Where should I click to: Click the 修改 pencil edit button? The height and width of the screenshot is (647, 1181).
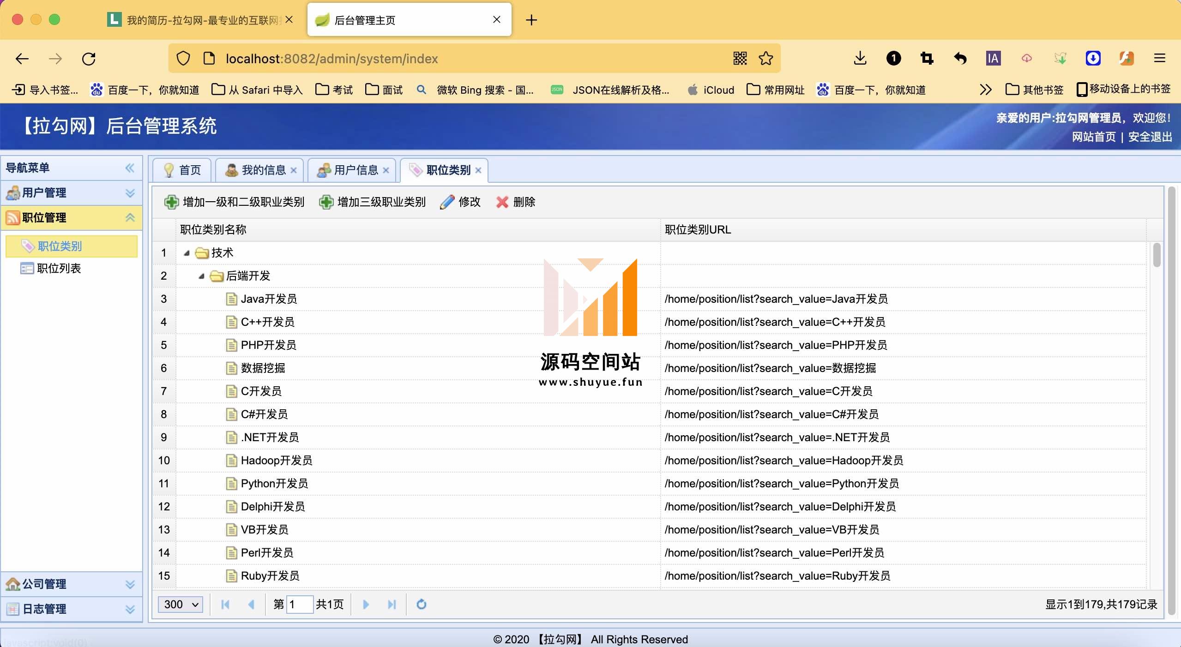460,202
